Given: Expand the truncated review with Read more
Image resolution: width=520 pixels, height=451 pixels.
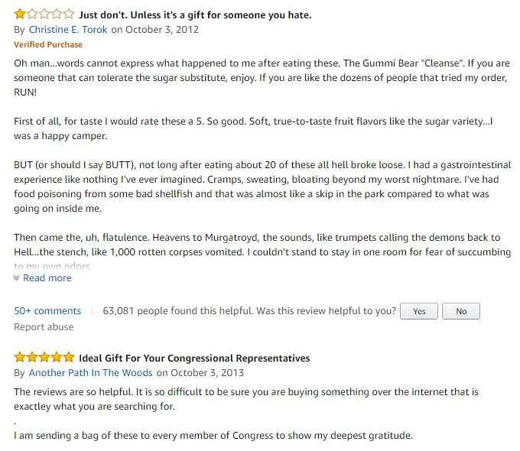Looking at the screenshot, I should (47, 278).
